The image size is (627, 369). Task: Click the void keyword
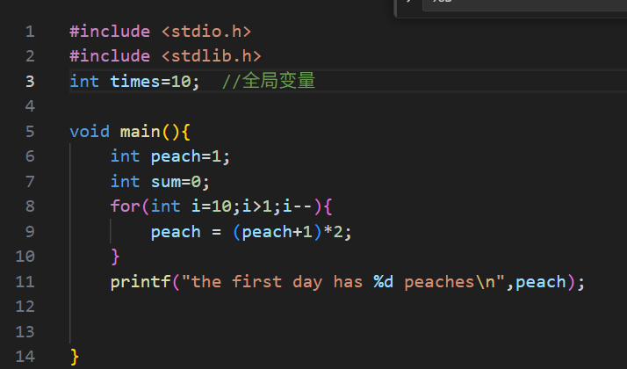[90, 132]
